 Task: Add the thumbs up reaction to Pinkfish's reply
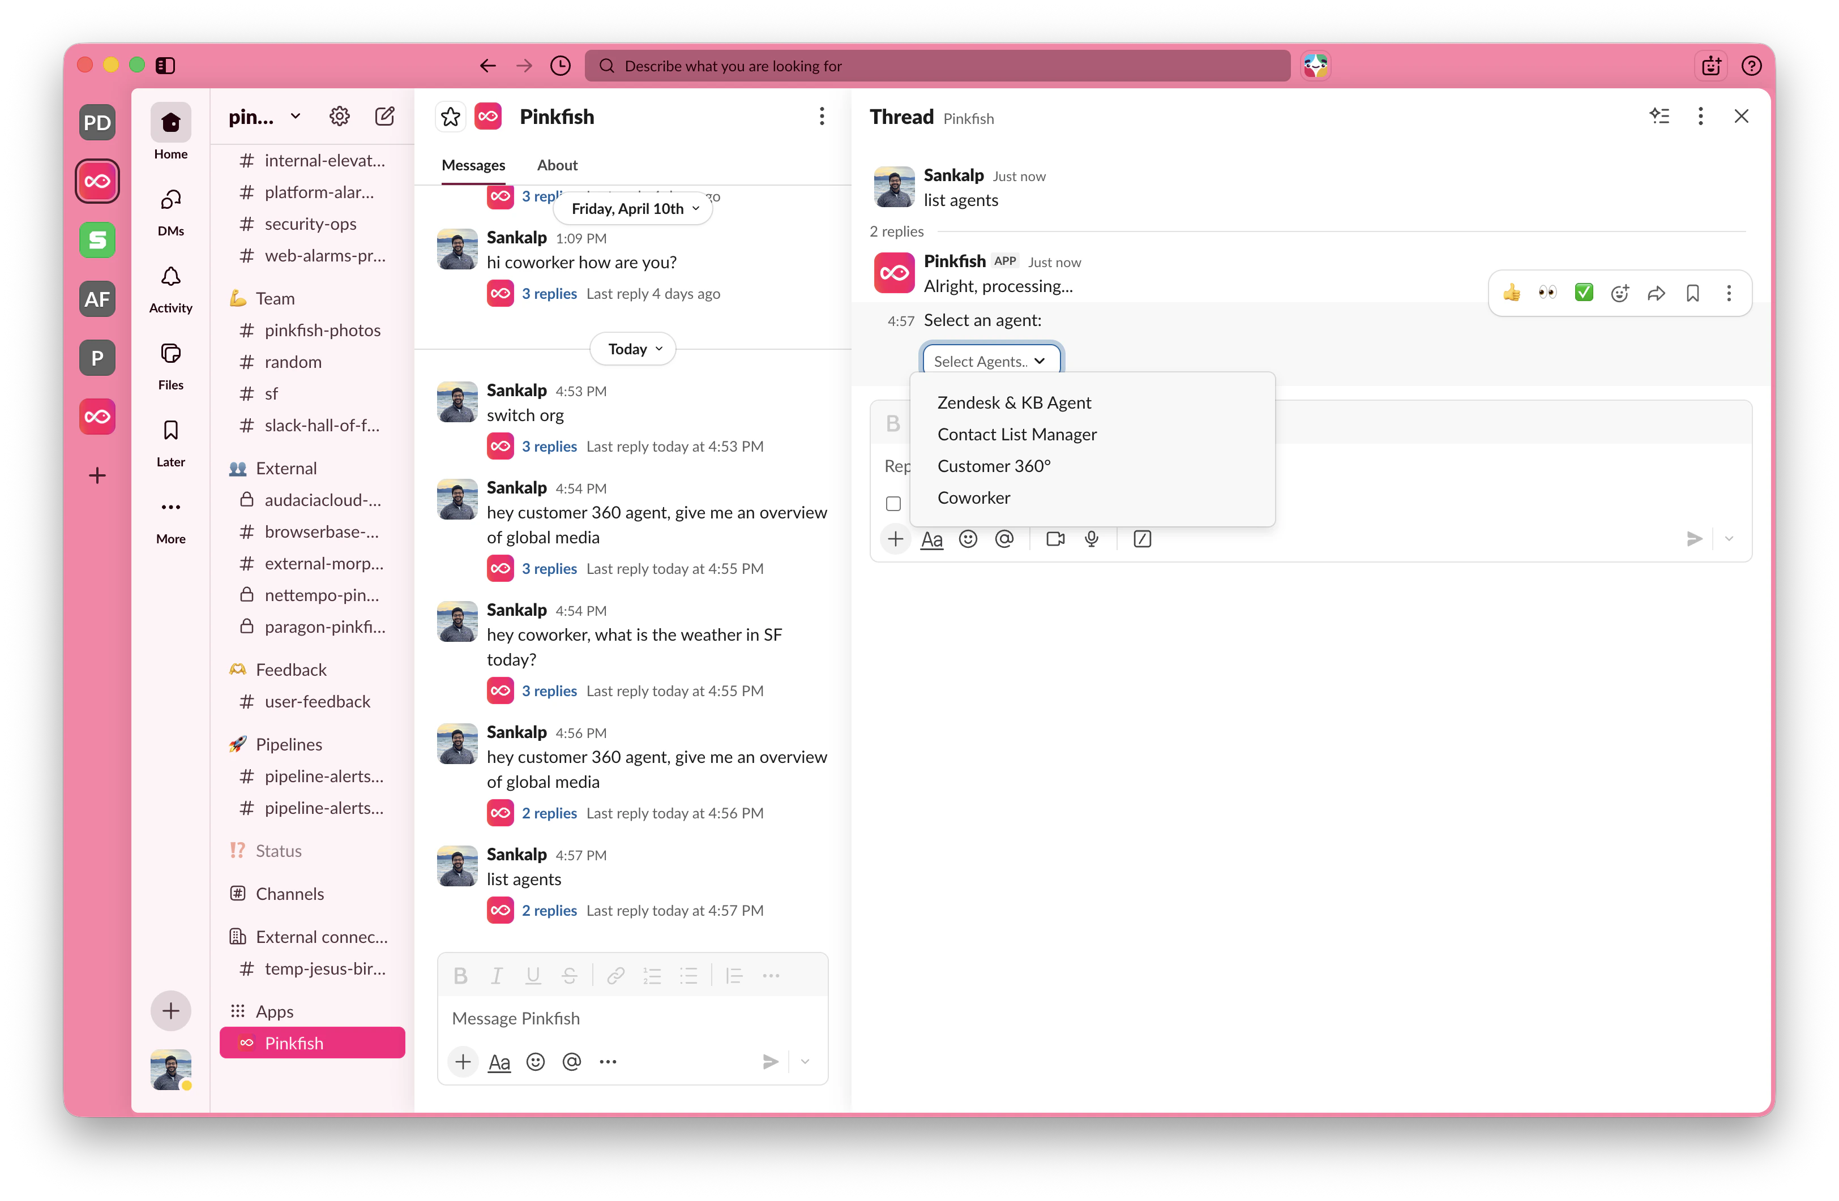coord(1511,293)
